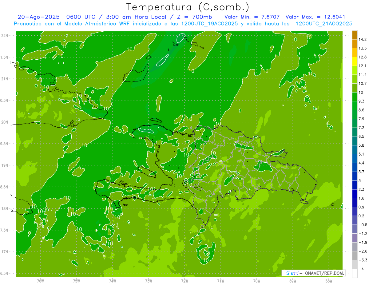This screenshot has height=285, width=369.
Task: Click the "9.3" color scale label
Action: point(362,101)
